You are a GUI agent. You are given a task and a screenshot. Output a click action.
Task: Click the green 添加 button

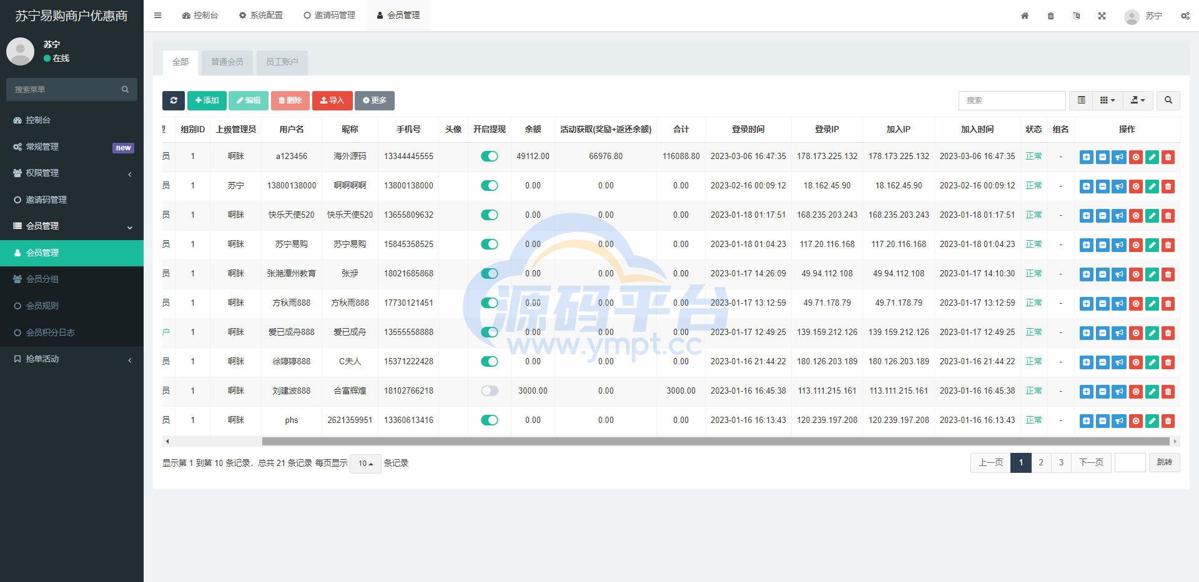pyautogui.click(x=207, y=100)
